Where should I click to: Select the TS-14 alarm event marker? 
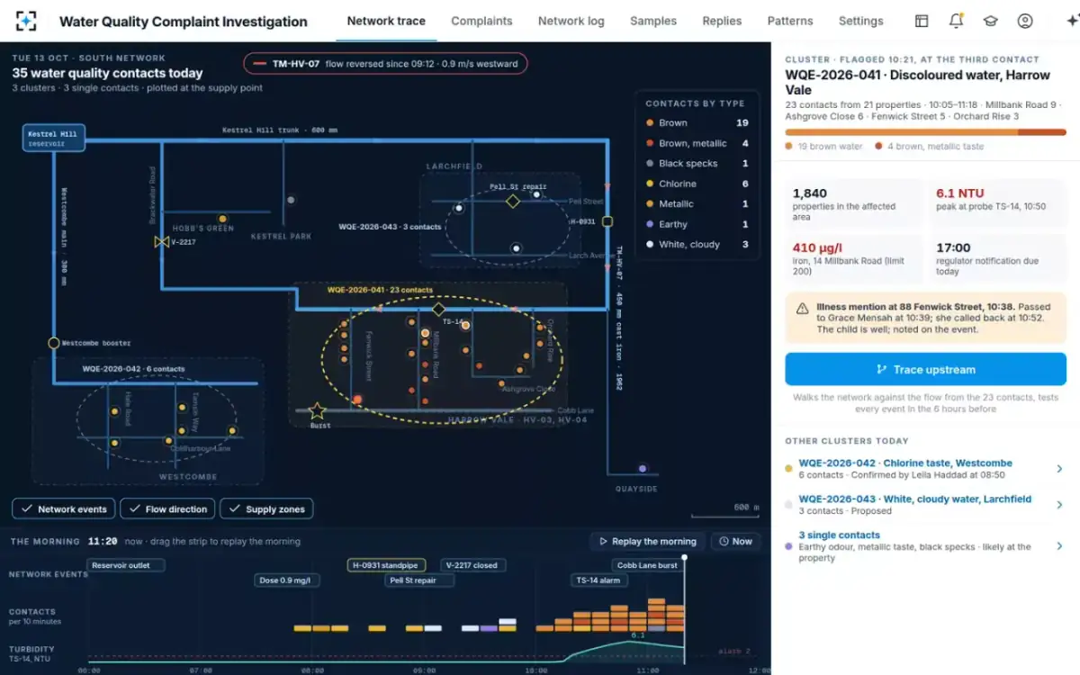tap(599, 580)
